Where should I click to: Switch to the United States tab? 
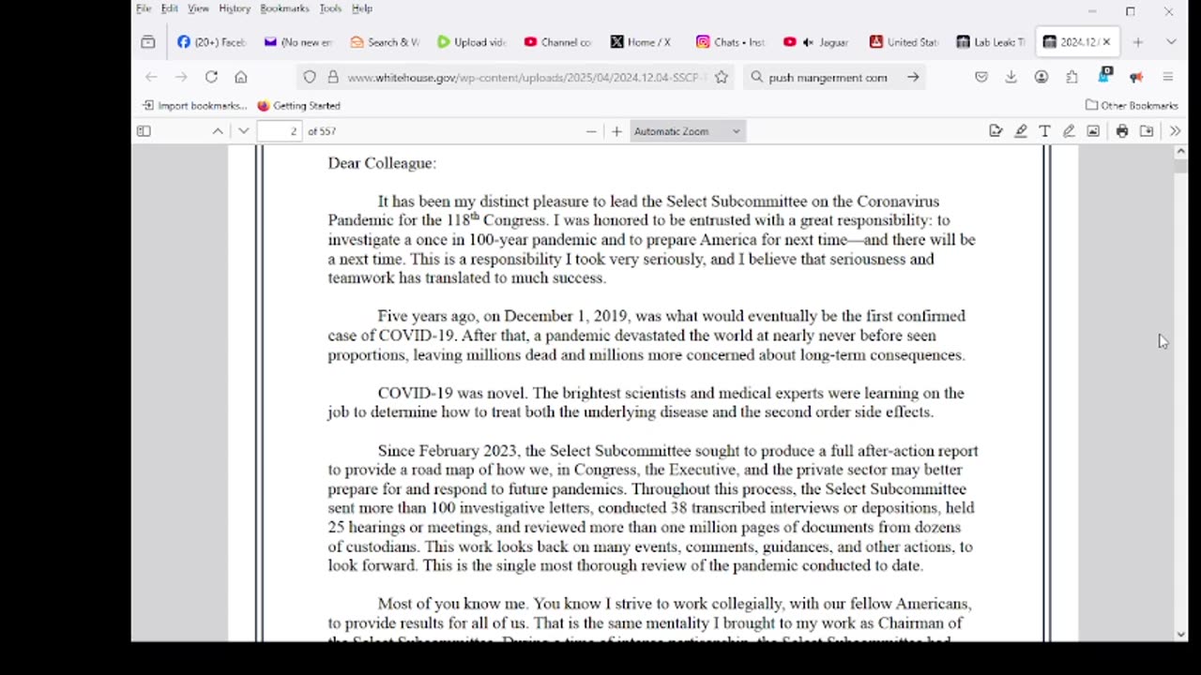903,42
